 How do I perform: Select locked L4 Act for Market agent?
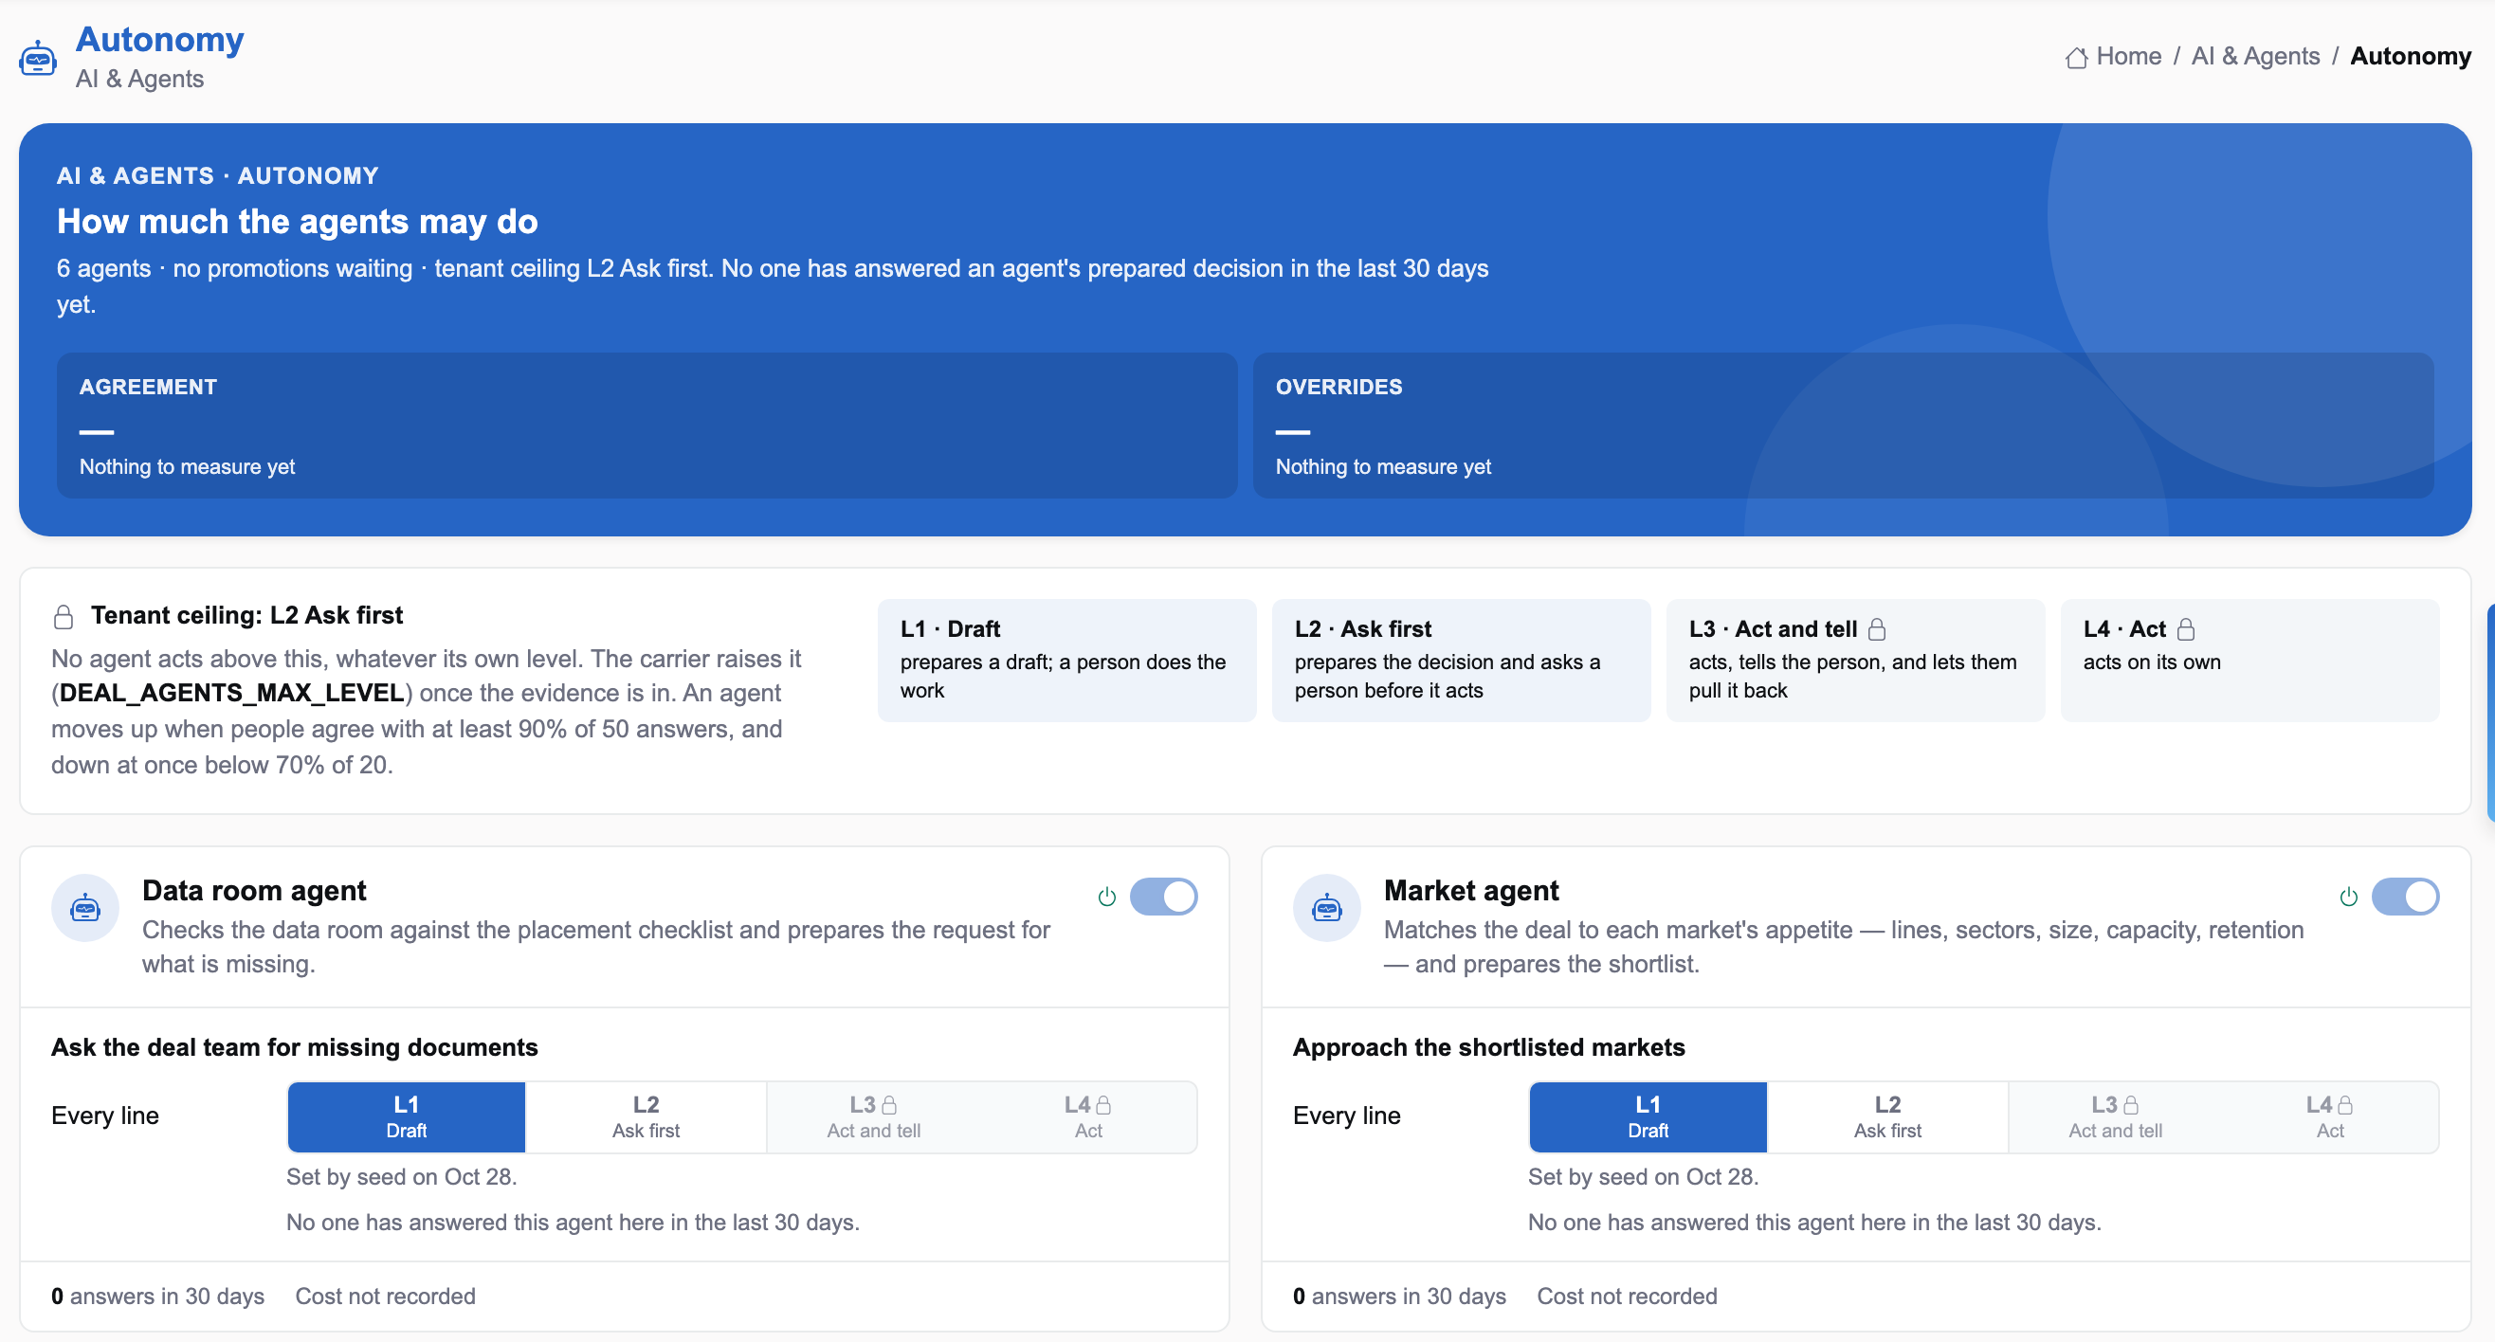point(2330,1116)
